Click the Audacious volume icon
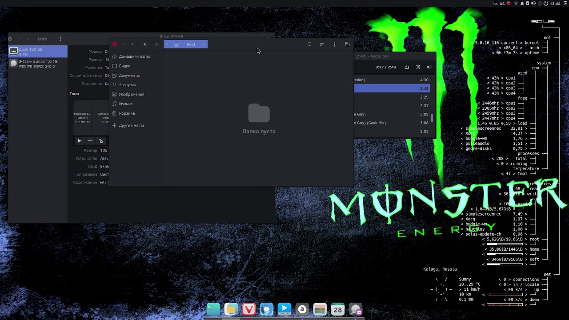The height and width of the screenshot is (320, 569). click(x=429, y=67)
